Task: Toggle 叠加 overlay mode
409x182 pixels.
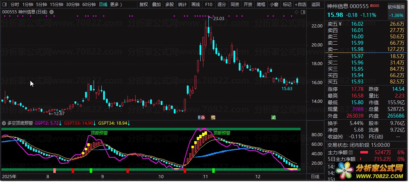Action: tap(156, 5)
